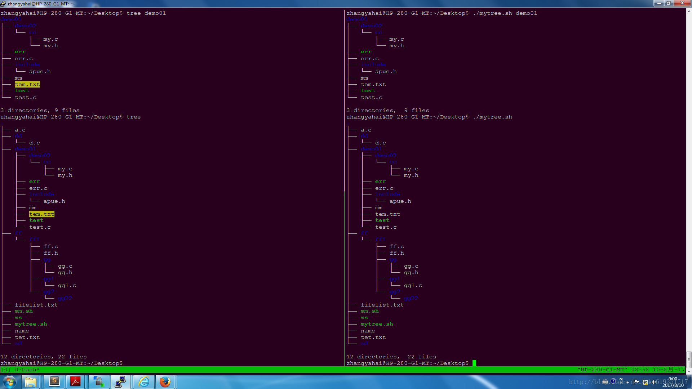Select the left terminal panel
The image size is (692, 389).
pyautogui.click(x=173, y=190)
